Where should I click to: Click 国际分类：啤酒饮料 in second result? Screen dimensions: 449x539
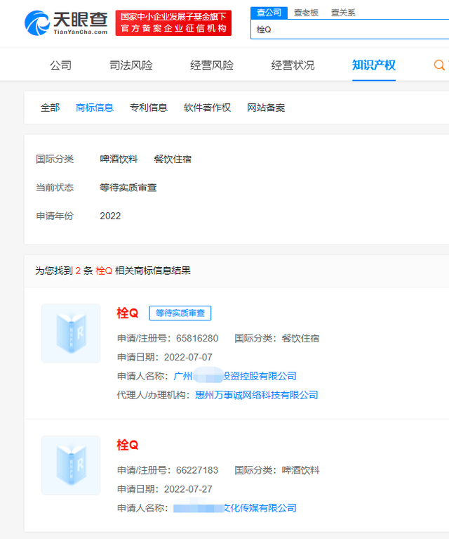pyautogui.click(x=277, y=470)
